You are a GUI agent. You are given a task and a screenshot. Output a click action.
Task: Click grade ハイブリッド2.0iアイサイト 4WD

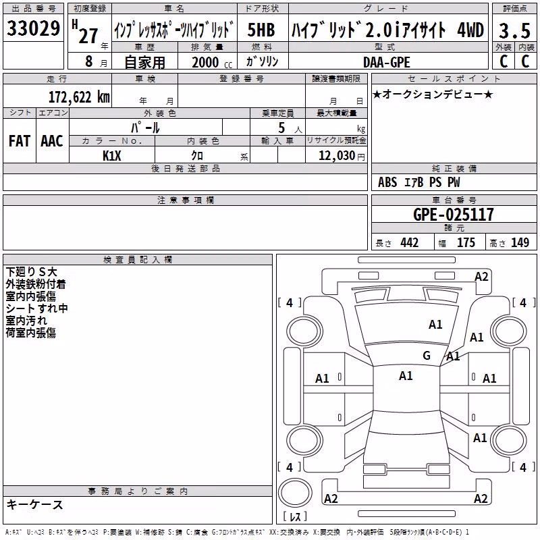(x=387, y=30)
